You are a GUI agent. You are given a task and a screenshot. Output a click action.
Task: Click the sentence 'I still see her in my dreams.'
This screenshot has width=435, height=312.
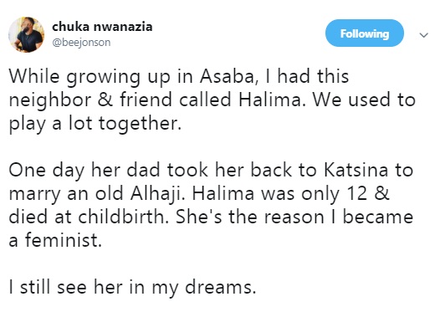(x=132, y=287)
